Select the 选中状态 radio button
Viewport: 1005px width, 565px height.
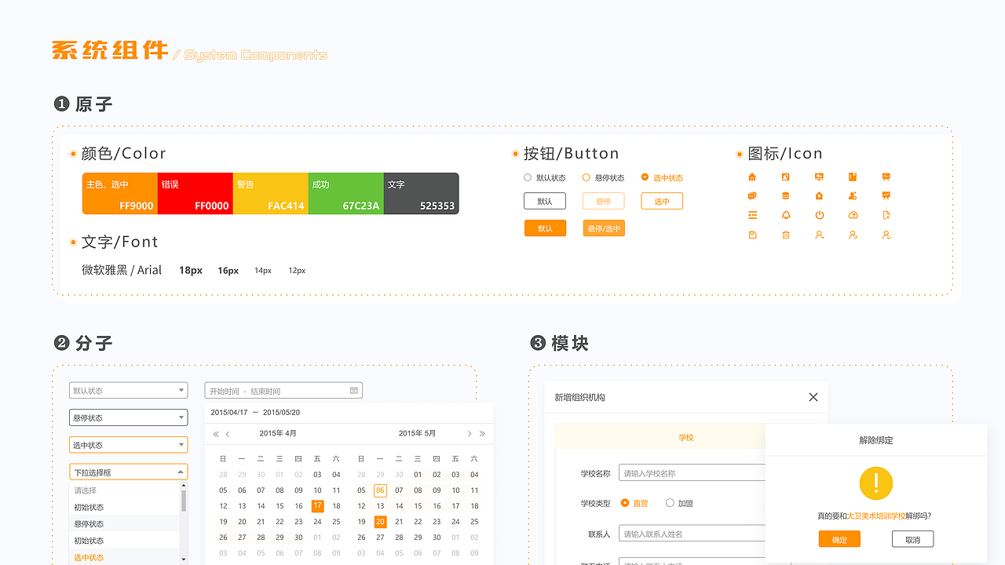[x=645, y=177]
